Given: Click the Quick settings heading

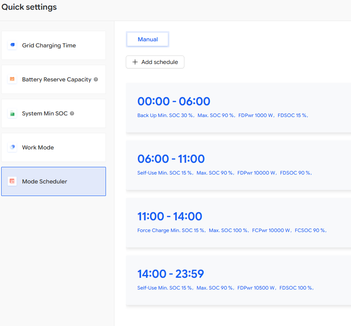Looking at the screenshot, I should [x=29, y=7].
